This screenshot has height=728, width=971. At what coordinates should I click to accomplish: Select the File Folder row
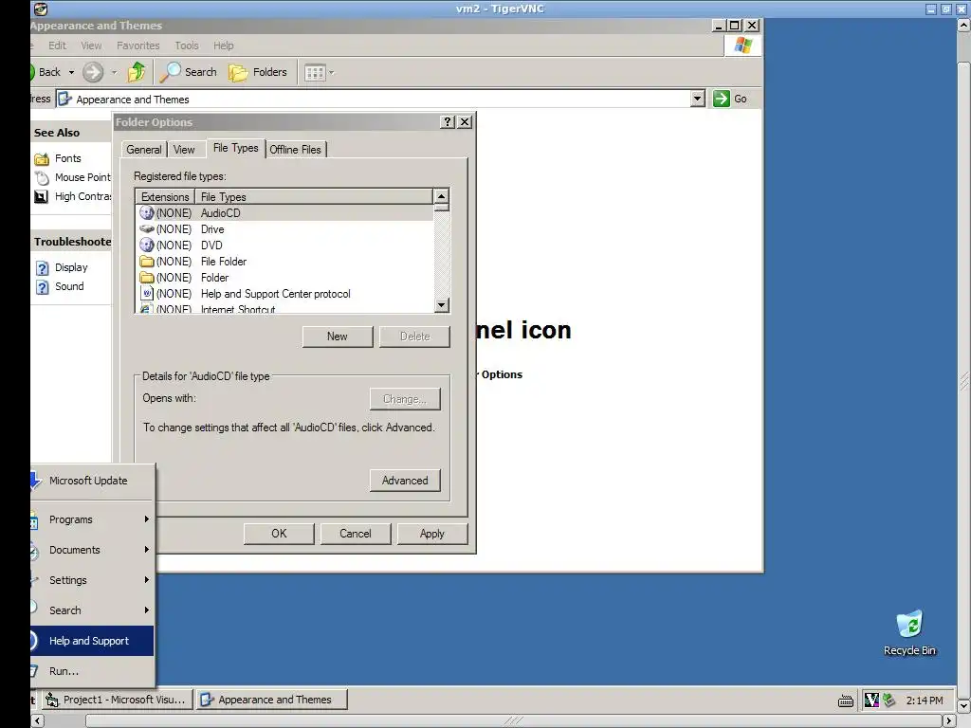(284, 262)
